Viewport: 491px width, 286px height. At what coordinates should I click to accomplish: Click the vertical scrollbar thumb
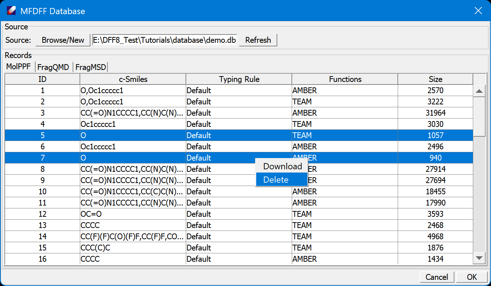[x=479, y=117]
